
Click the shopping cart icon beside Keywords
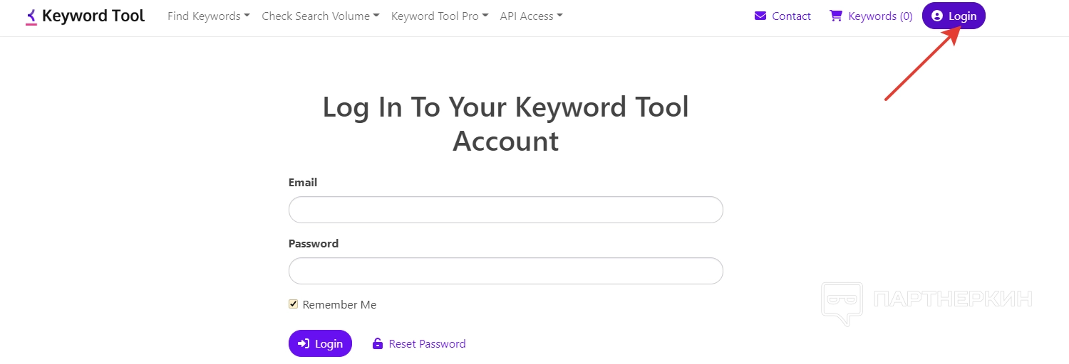[x=836, y=16]
